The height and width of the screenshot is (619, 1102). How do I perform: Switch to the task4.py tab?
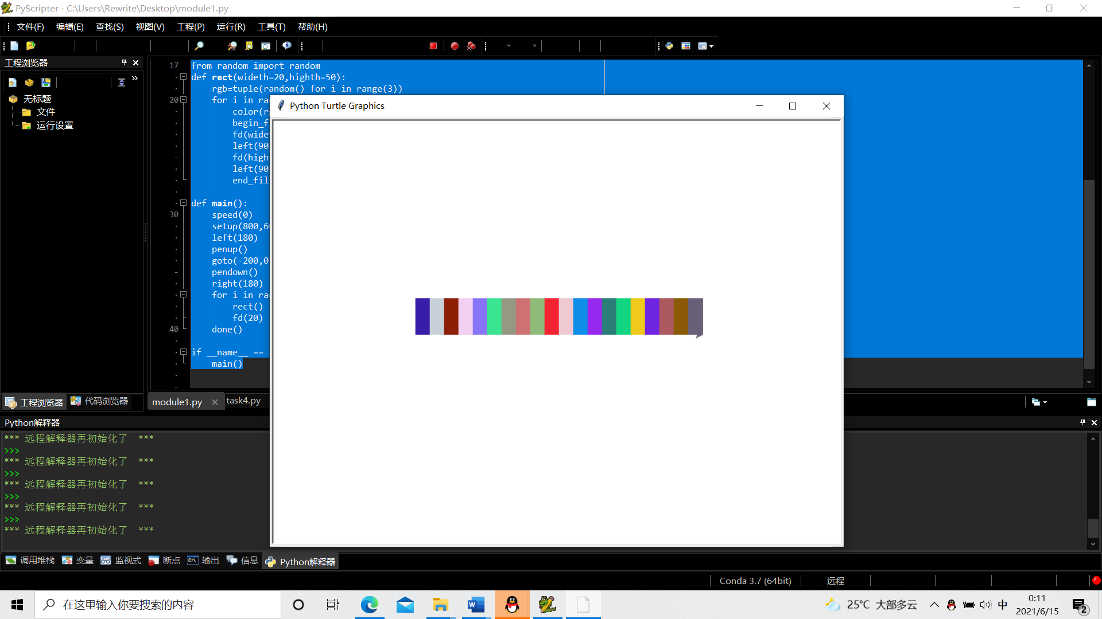coord(243,401)
